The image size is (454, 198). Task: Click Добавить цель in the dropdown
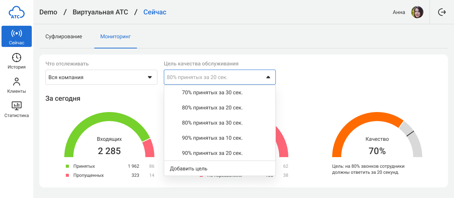click(188, 168)
